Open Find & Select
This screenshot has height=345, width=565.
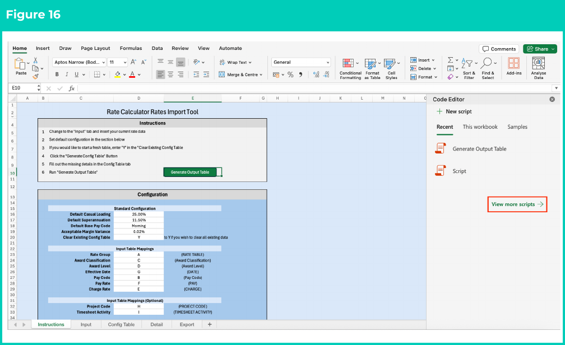coord(488,68)
